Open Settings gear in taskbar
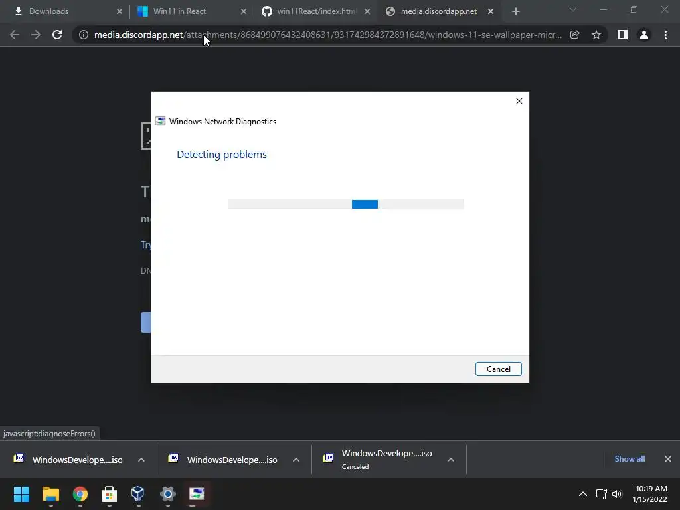The height and width of the screenshot is (510, 680). 167,494
